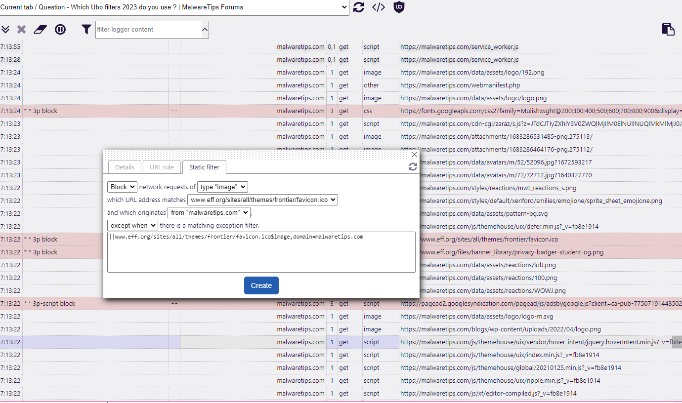Select the logo-m.svg request URL
The height and width of the screenshot is (403, 682).
(477, 317)
